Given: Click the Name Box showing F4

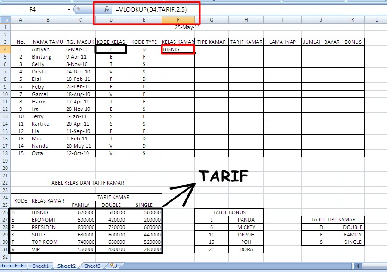Looking at the screenshot, I should coord(32,10).
